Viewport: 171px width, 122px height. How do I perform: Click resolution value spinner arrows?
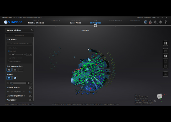tap(31, 54)
